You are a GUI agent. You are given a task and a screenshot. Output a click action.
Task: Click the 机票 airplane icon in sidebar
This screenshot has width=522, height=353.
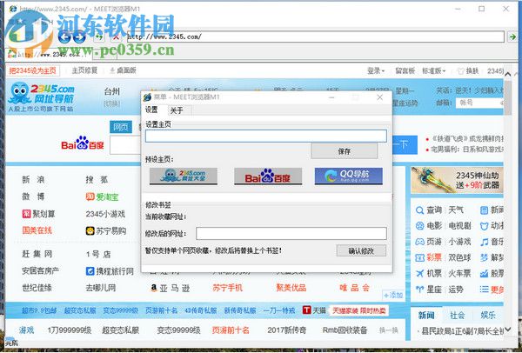click(420, 274)
